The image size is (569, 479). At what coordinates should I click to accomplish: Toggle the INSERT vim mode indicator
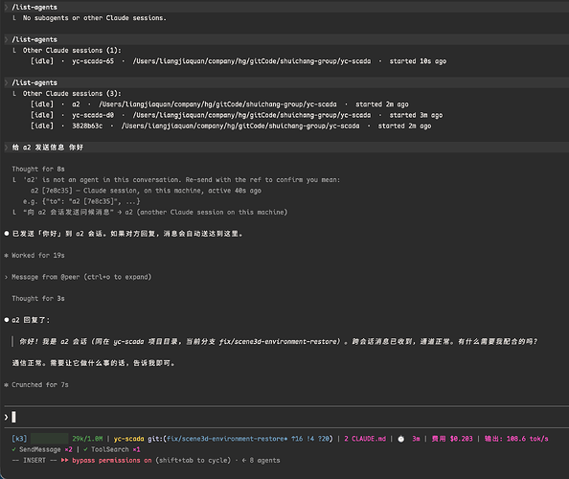(x=34, y=461)
